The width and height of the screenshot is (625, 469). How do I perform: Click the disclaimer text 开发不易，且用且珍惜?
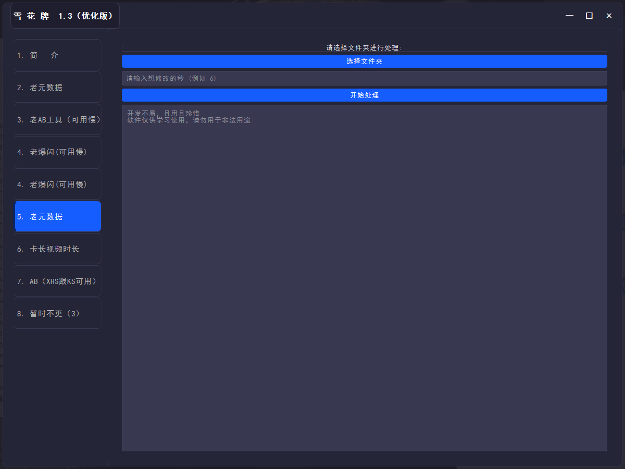point(161,113)
